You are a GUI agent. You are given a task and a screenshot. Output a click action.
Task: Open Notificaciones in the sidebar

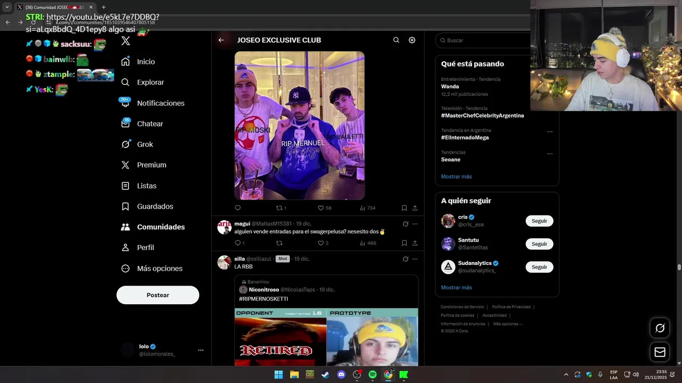(x=153, y=103)
